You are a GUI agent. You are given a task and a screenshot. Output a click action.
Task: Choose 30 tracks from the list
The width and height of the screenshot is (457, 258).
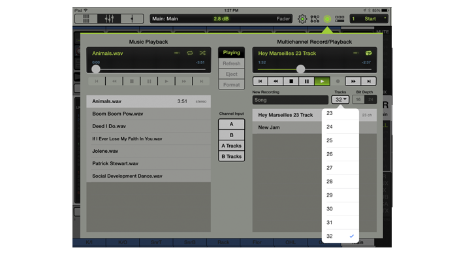(340, 209)
